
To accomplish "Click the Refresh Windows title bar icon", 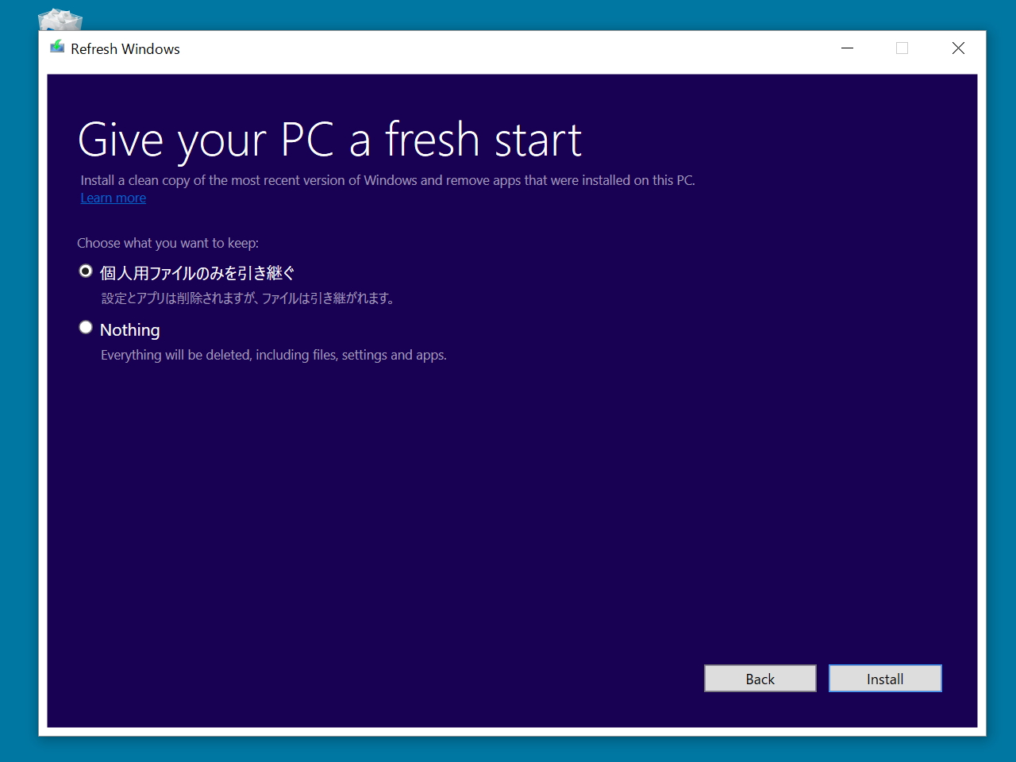I will [x=57, y=48].
